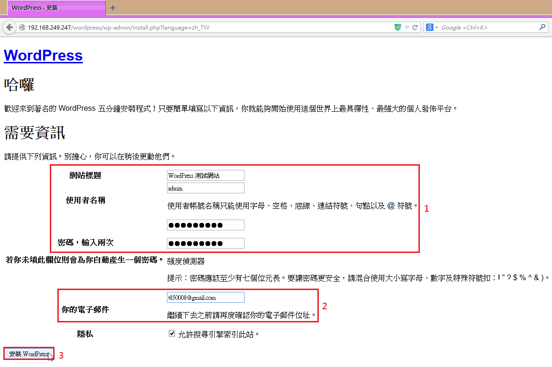Click the globe site identity icon
This screenshot has height=367, width=552.
point(22,27)
